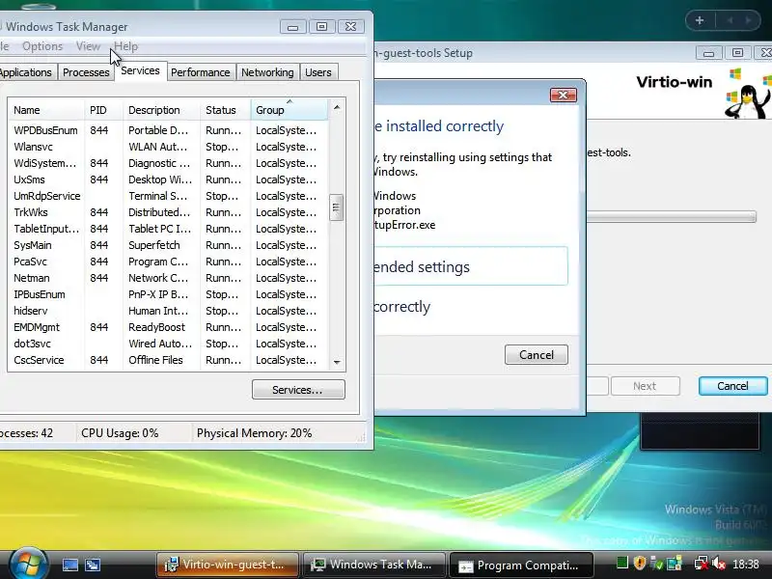Click the services list scroll down arrow
772x579 pixels.
pyautogui.click(x=337, y=363)
